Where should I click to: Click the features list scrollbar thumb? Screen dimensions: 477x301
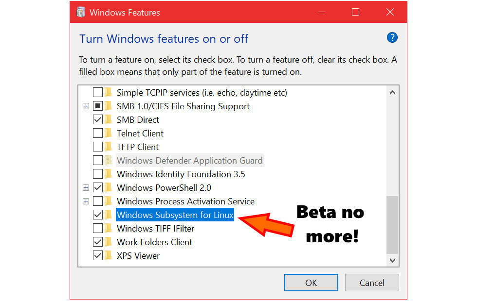[x=392, y=224]
